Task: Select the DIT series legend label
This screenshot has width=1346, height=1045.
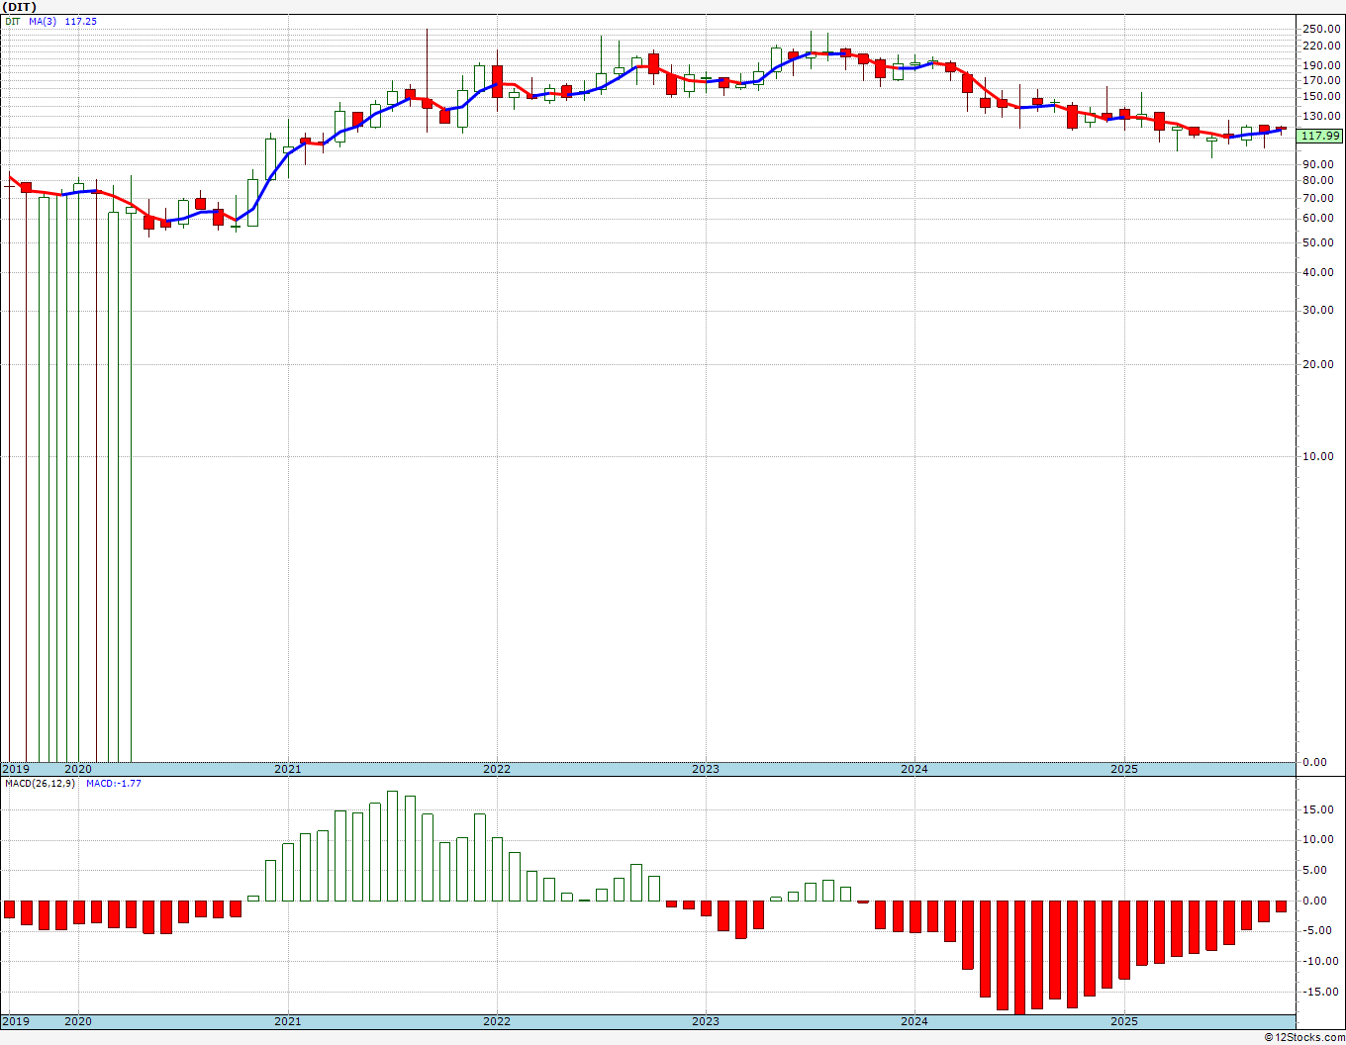Action: point(12,21)
